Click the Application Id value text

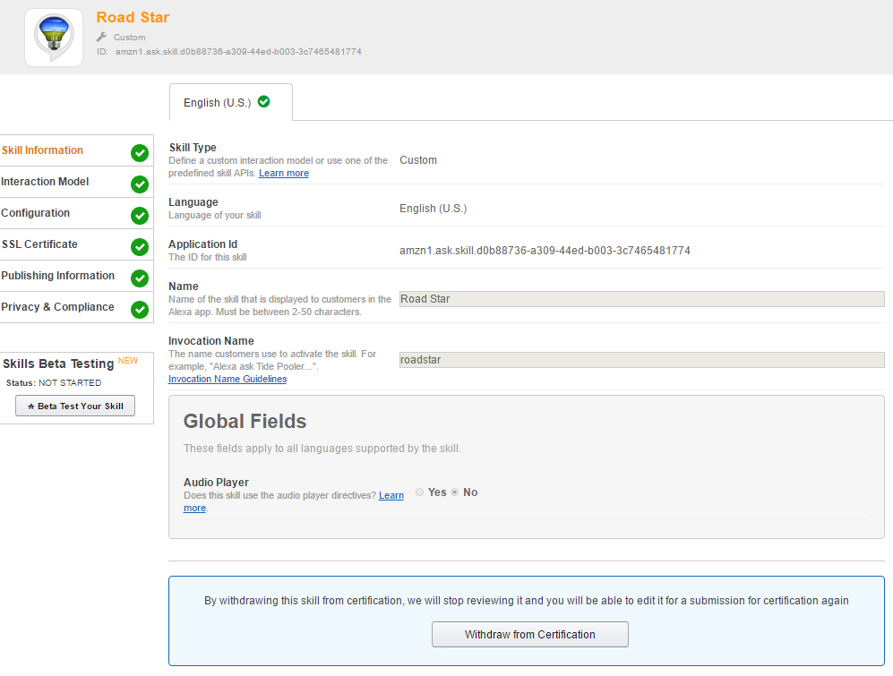[545, 251]
